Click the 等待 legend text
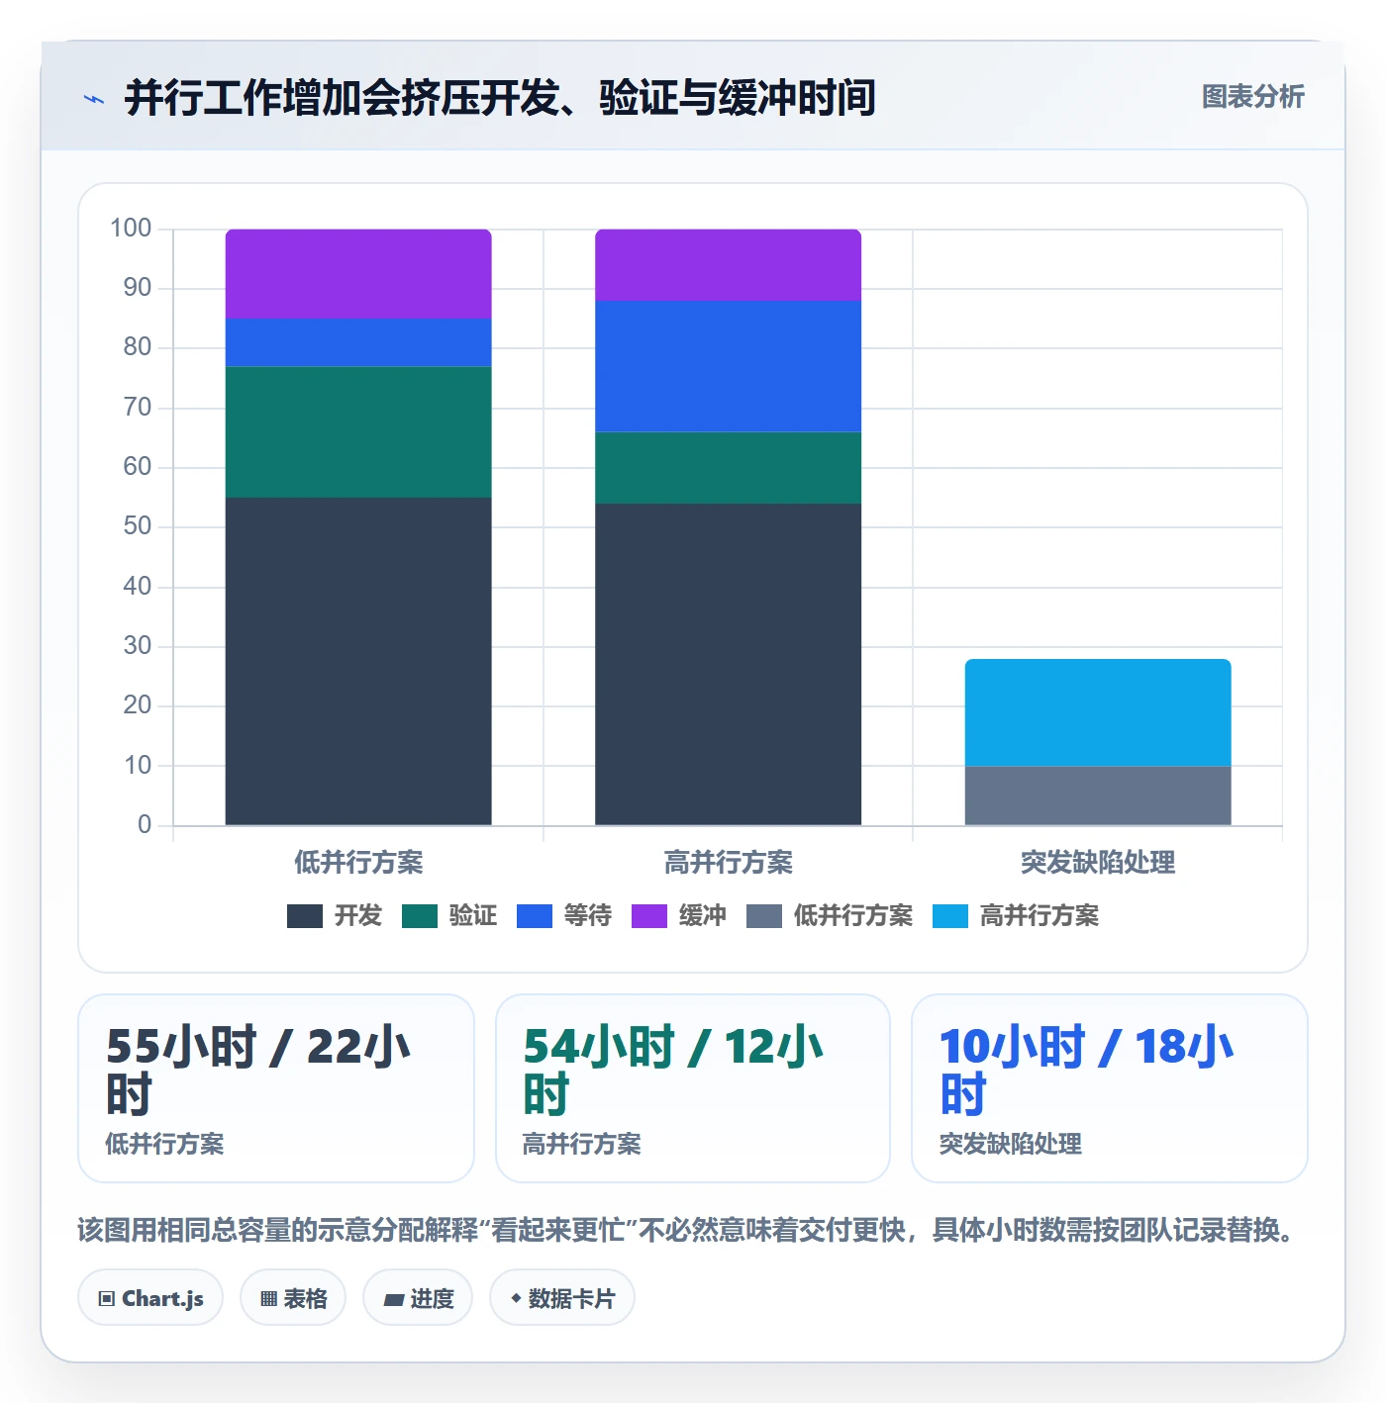 588,916
